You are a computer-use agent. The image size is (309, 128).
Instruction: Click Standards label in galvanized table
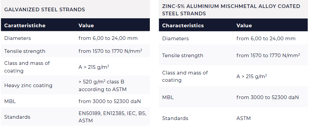coord(17,117)
